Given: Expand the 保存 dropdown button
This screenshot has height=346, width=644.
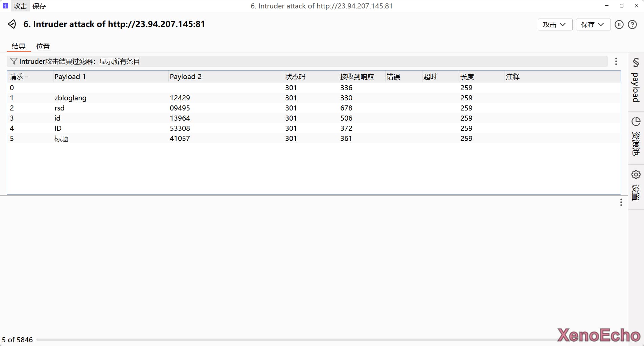Looking at the screenshot, I should 593,25.
